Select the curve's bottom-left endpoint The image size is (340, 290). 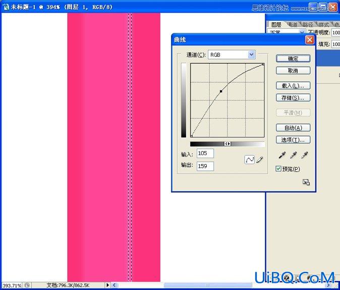(192, 136)
